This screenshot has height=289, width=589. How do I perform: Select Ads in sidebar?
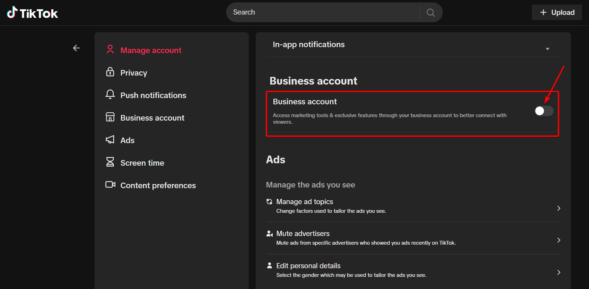pyautogui.click(x=128, y=140)
